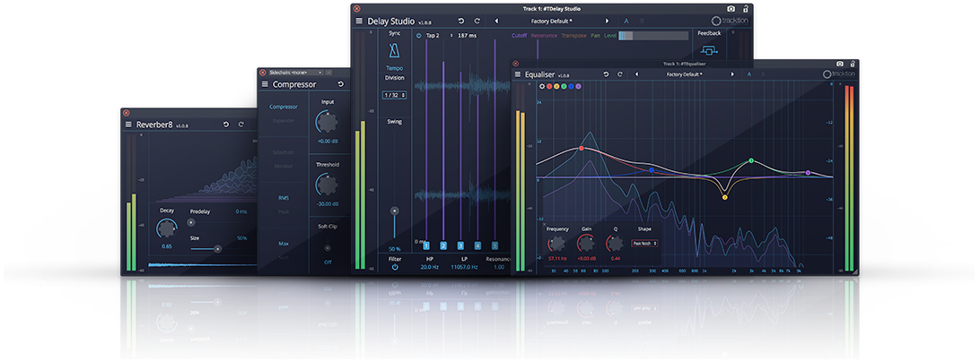
Task: Open the Sidechain none dropdown
Action: pyautogui.click(x=295, y=73)
